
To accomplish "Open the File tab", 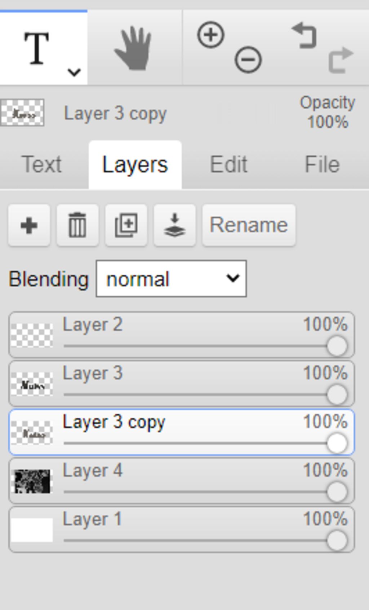I will (x=322, y=165).
